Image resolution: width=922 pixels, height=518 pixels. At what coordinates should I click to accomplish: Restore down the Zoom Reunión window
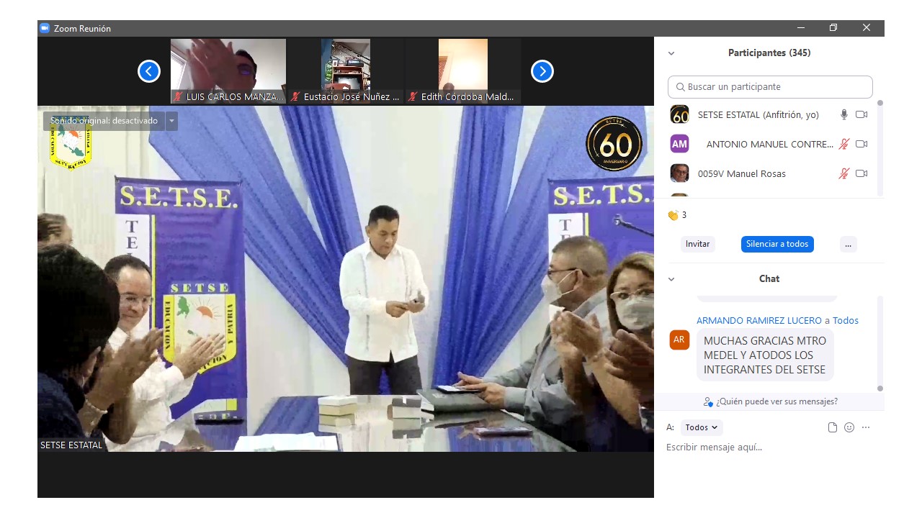(x=833, y=28)
